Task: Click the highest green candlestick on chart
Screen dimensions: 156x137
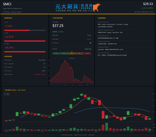Action: 81,94
